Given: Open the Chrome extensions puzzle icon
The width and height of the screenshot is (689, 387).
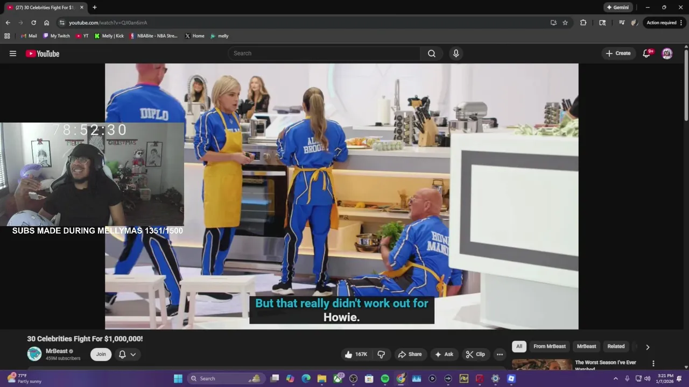Looking at the screenshot, I should [x=583, y=23].
